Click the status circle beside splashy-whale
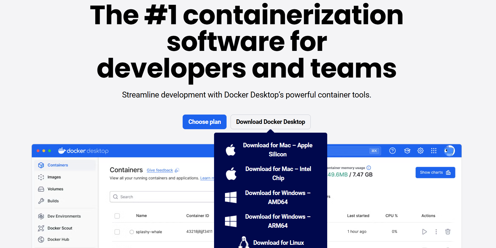 coord(132,232)
